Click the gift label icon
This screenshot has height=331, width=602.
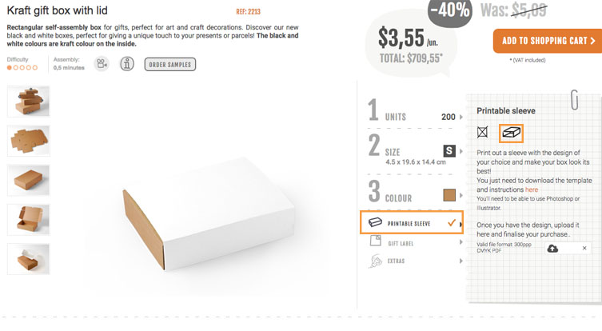[x=375, y=241]
